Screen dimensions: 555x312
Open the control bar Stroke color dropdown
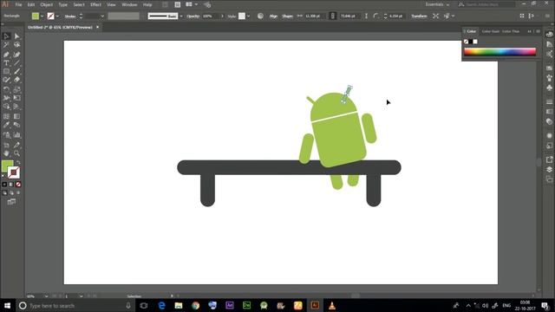click(x=57, y=16)
